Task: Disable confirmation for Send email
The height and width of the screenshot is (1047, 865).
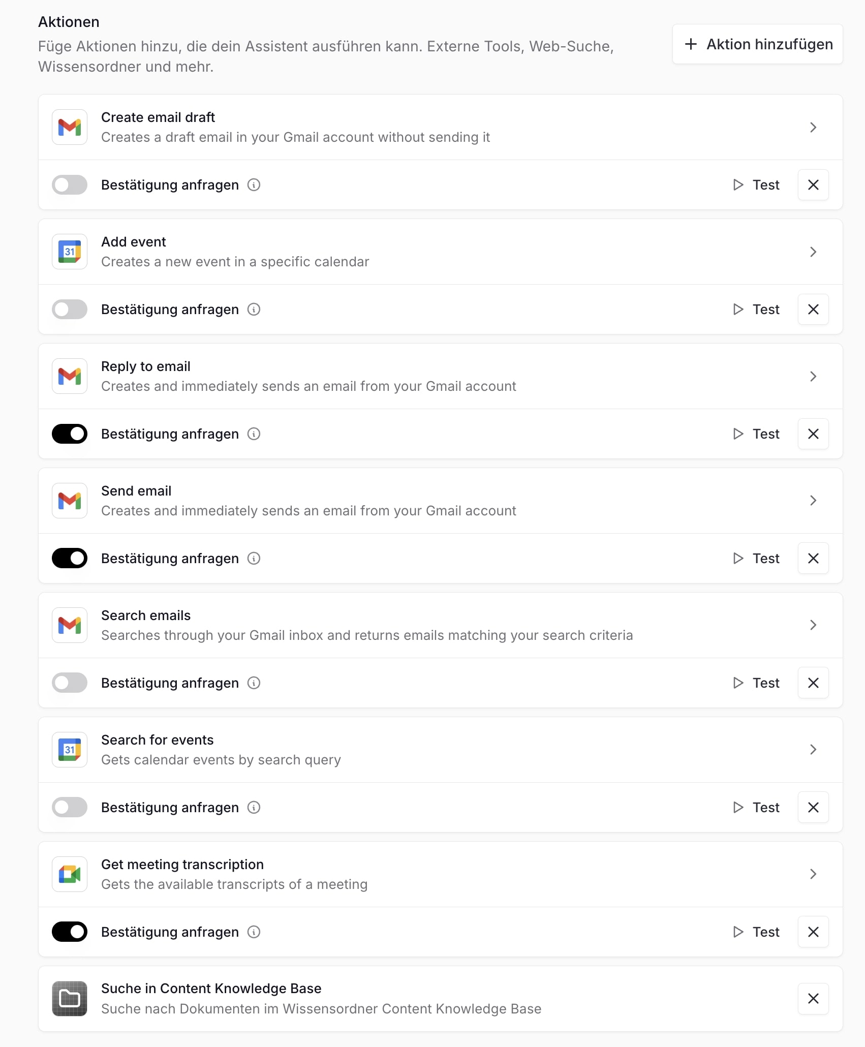Action: click(70, 559)
